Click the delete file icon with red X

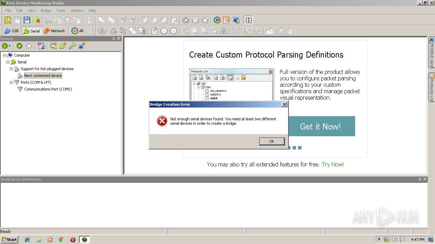(36, 20)
